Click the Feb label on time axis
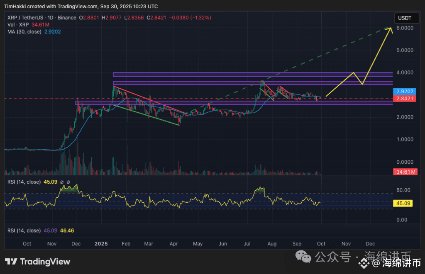This screenshot has width=425, height=274. pos(126,244)
